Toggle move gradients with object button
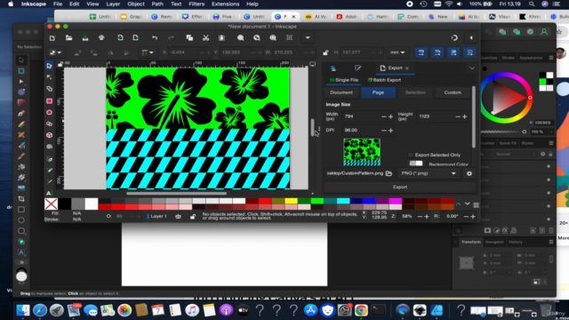Image resolution: width=569 pixels, height=320 pixels. (x=453, y=52)
